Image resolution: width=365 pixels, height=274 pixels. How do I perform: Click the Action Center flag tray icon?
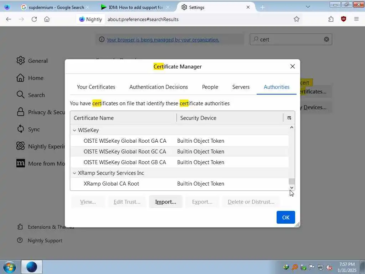point(312,267)
